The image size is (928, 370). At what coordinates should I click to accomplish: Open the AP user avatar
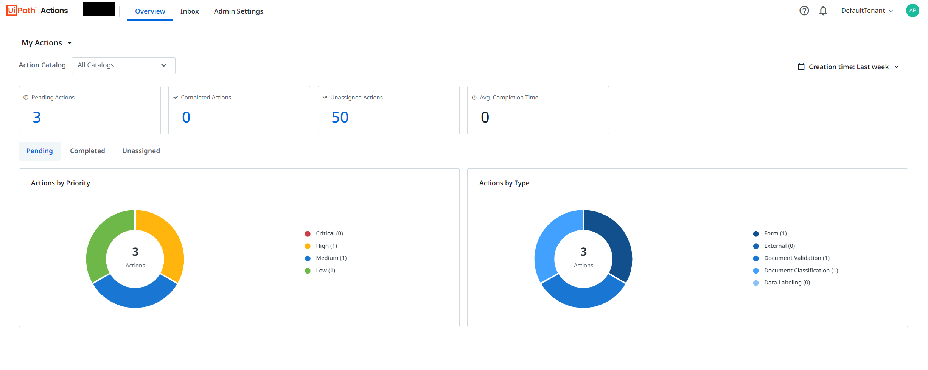(912, 11)
